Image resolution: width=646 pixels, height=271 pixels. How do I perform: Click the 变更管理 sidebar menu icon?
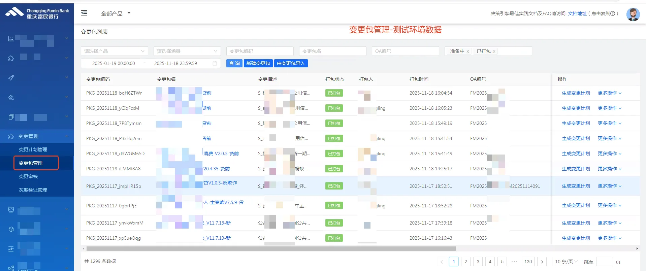coord(11,136)
